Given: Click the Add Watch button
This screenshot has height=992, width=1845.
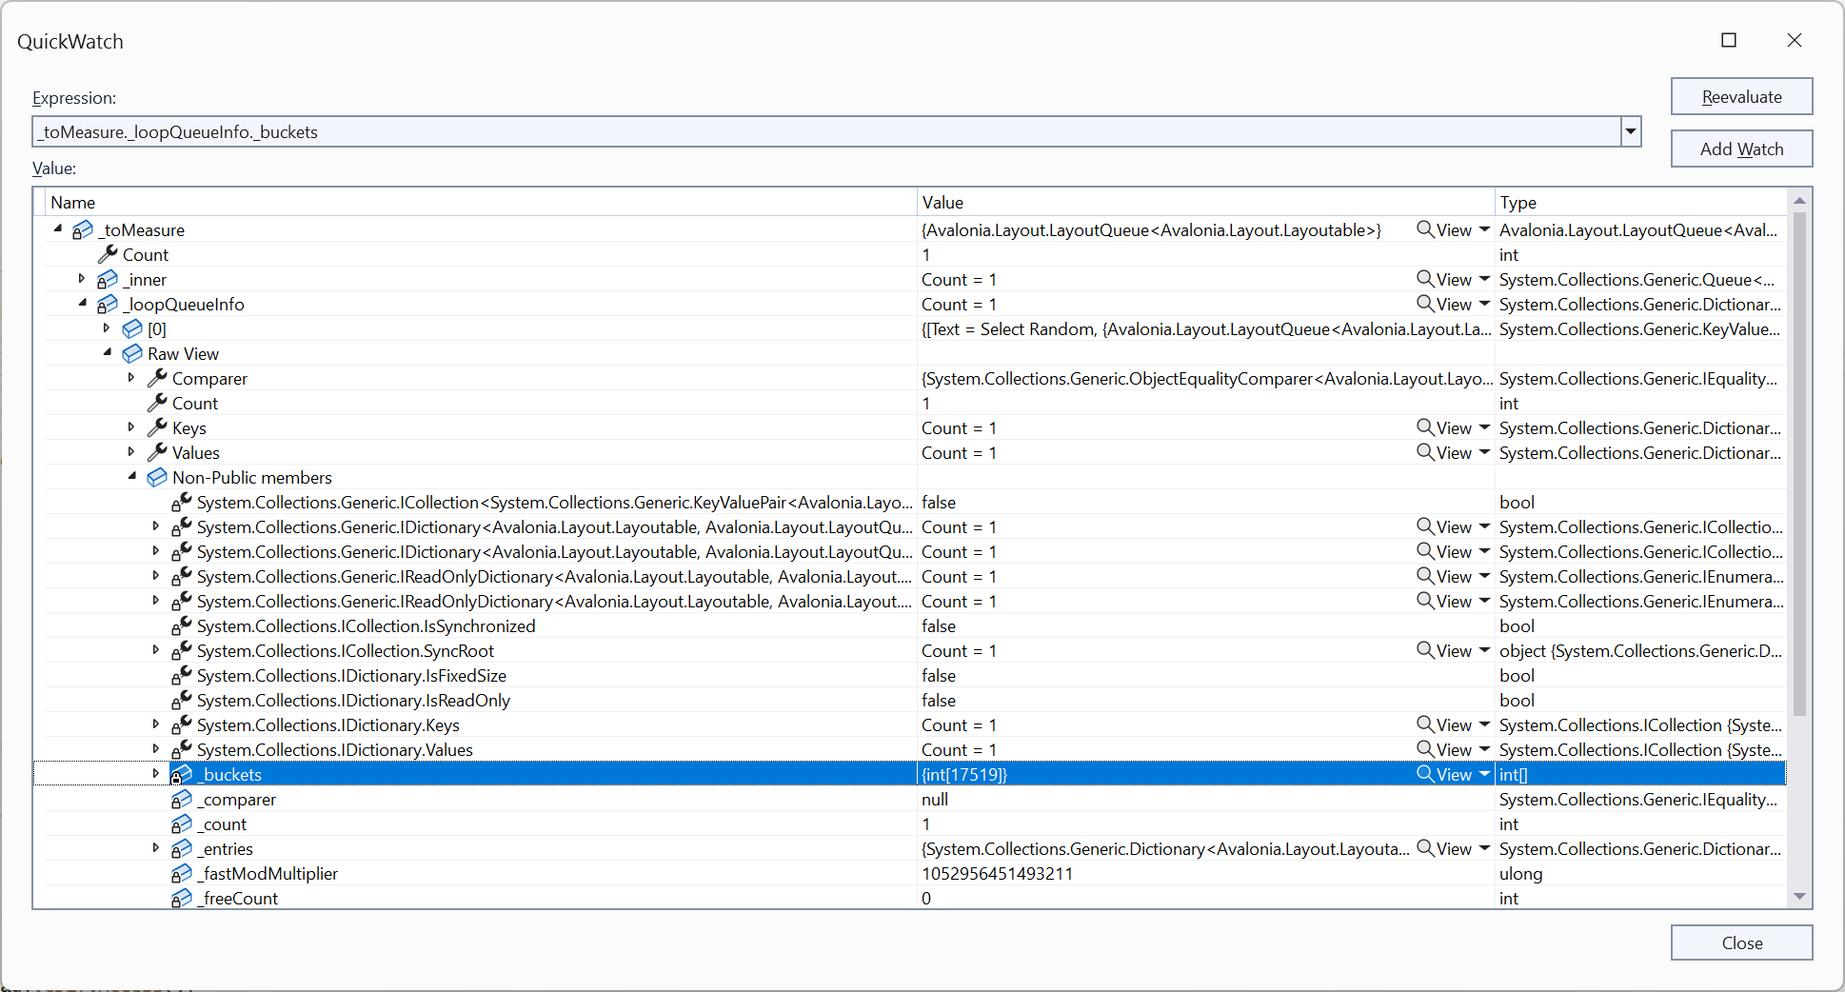Looking at the screenshot, I should [x=1741, y=149].
